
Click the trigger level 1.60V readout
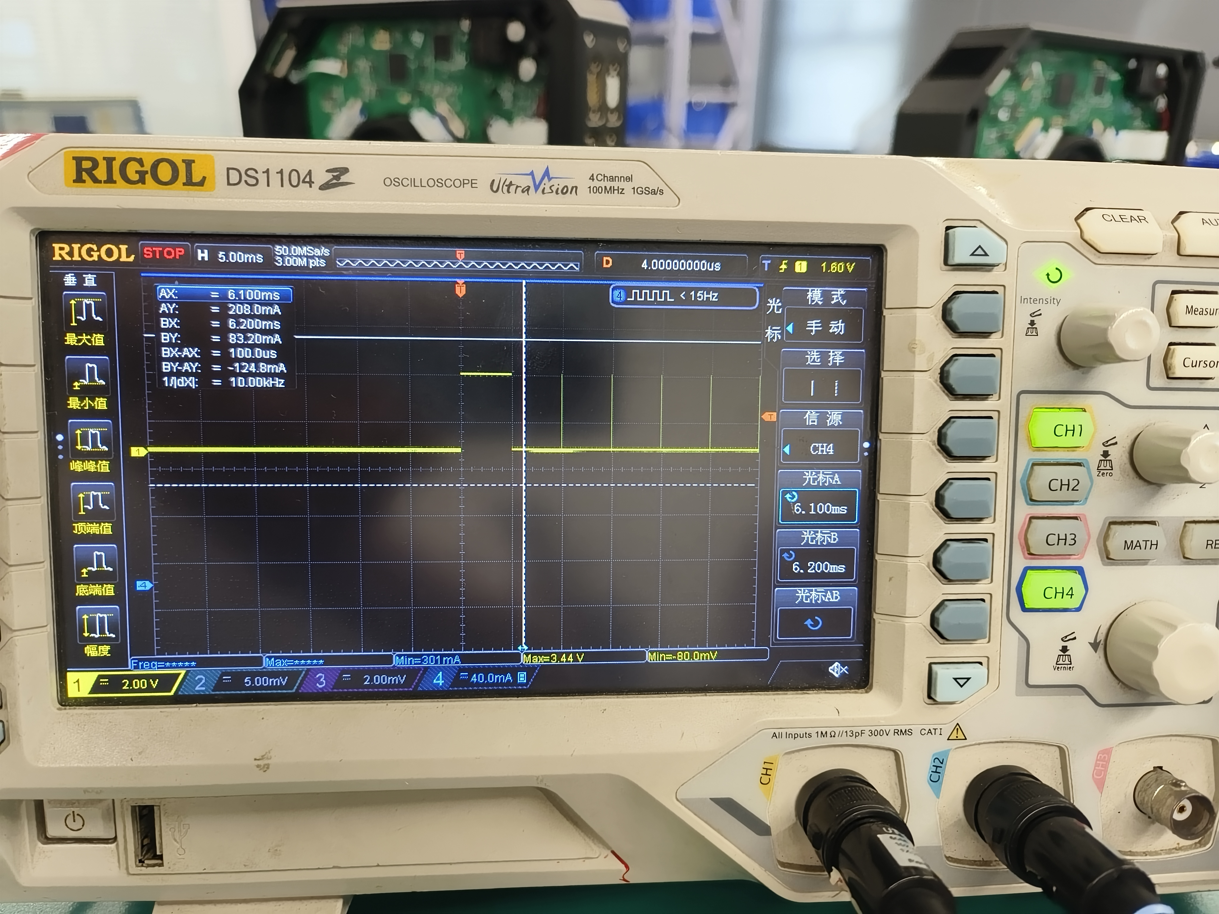click(838, 267)
